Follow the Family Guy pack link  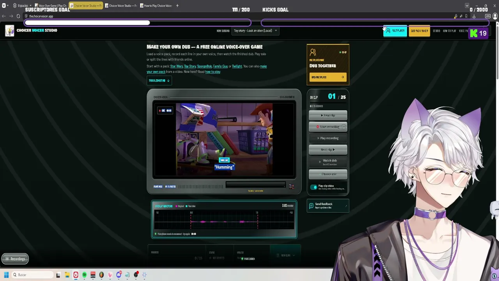click(x=220, y=66)
